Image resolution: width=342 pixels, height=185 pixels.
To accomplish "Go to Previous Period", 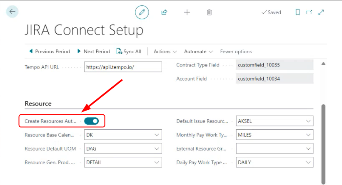I will point(50,52).
